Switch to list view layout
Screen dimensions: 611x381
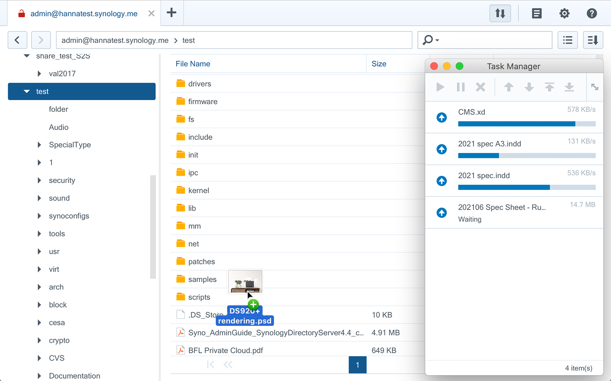point(567,40)
